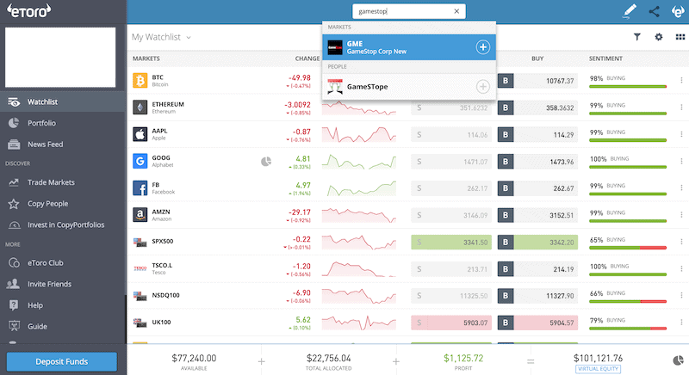The image size is (689, 375).
Task: Sell NSDQ100 at 11325.50
Action: (x=451, y=296)
